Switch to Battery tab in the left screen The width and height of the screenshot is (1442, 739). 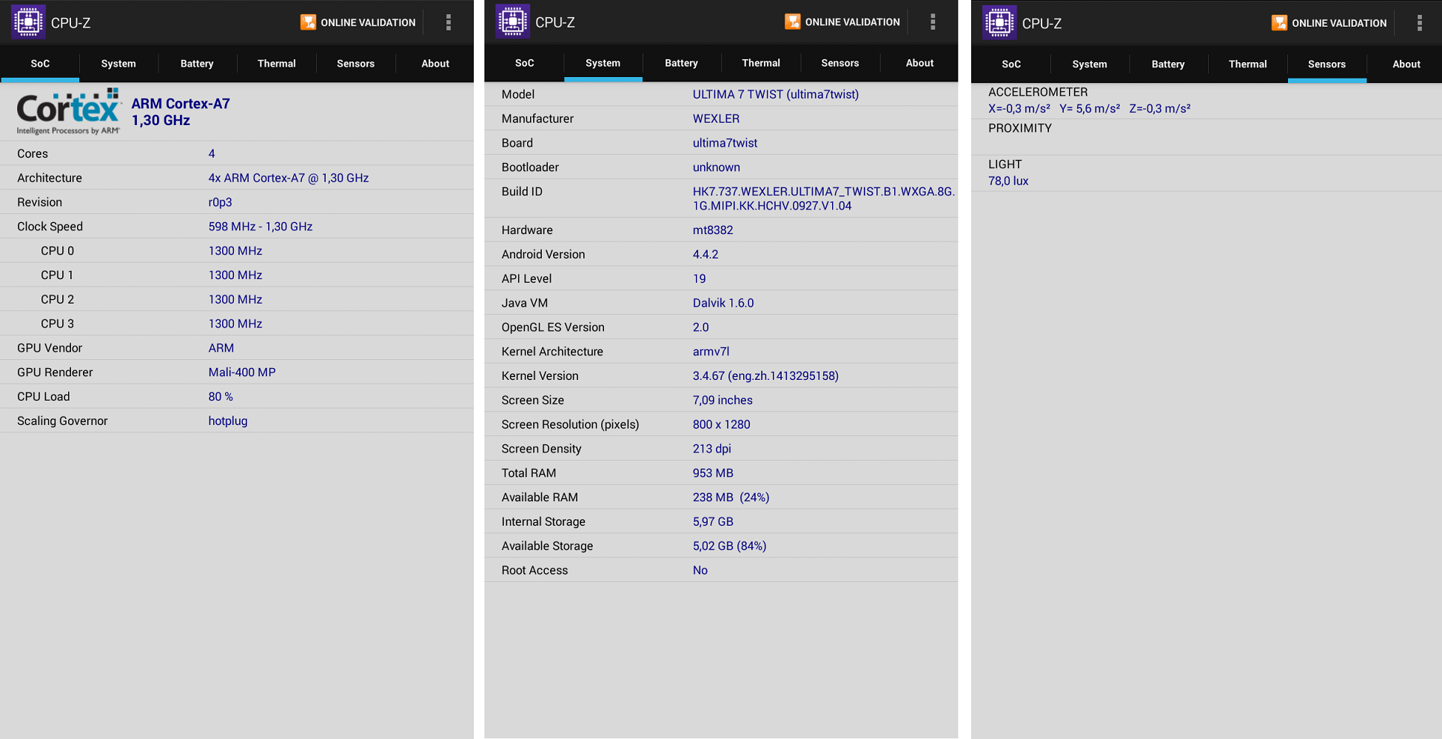197,64
